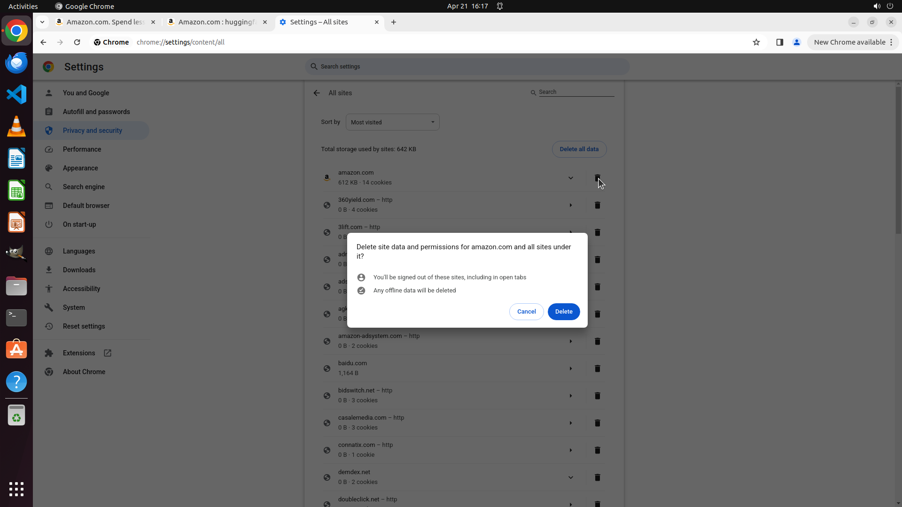Delete baidu.com data with the trash icon
The image size is (902, 507).
(x=597, y=369)
